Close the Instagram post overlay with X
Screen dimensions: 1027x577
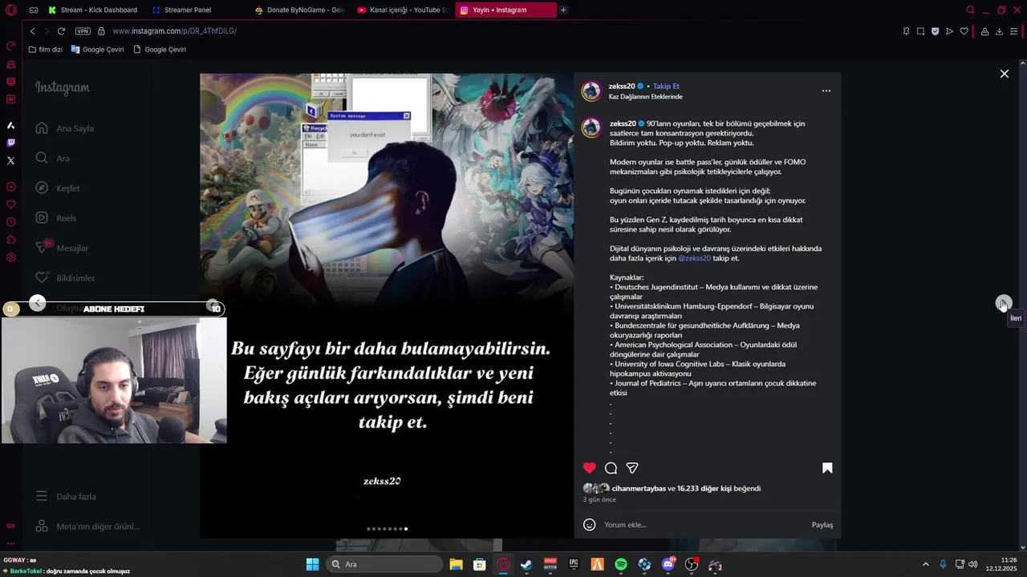1004,74
